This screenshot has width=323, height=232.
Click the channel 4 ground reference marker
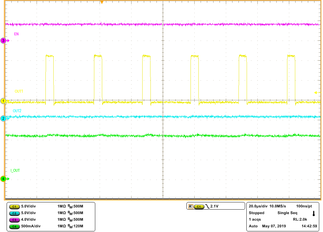pos(3,178)
